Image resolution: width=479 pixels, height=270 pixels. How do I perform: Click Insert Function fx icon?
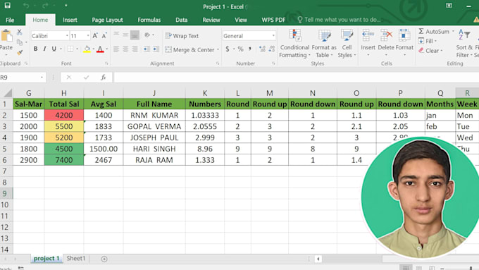click(104, 78)
